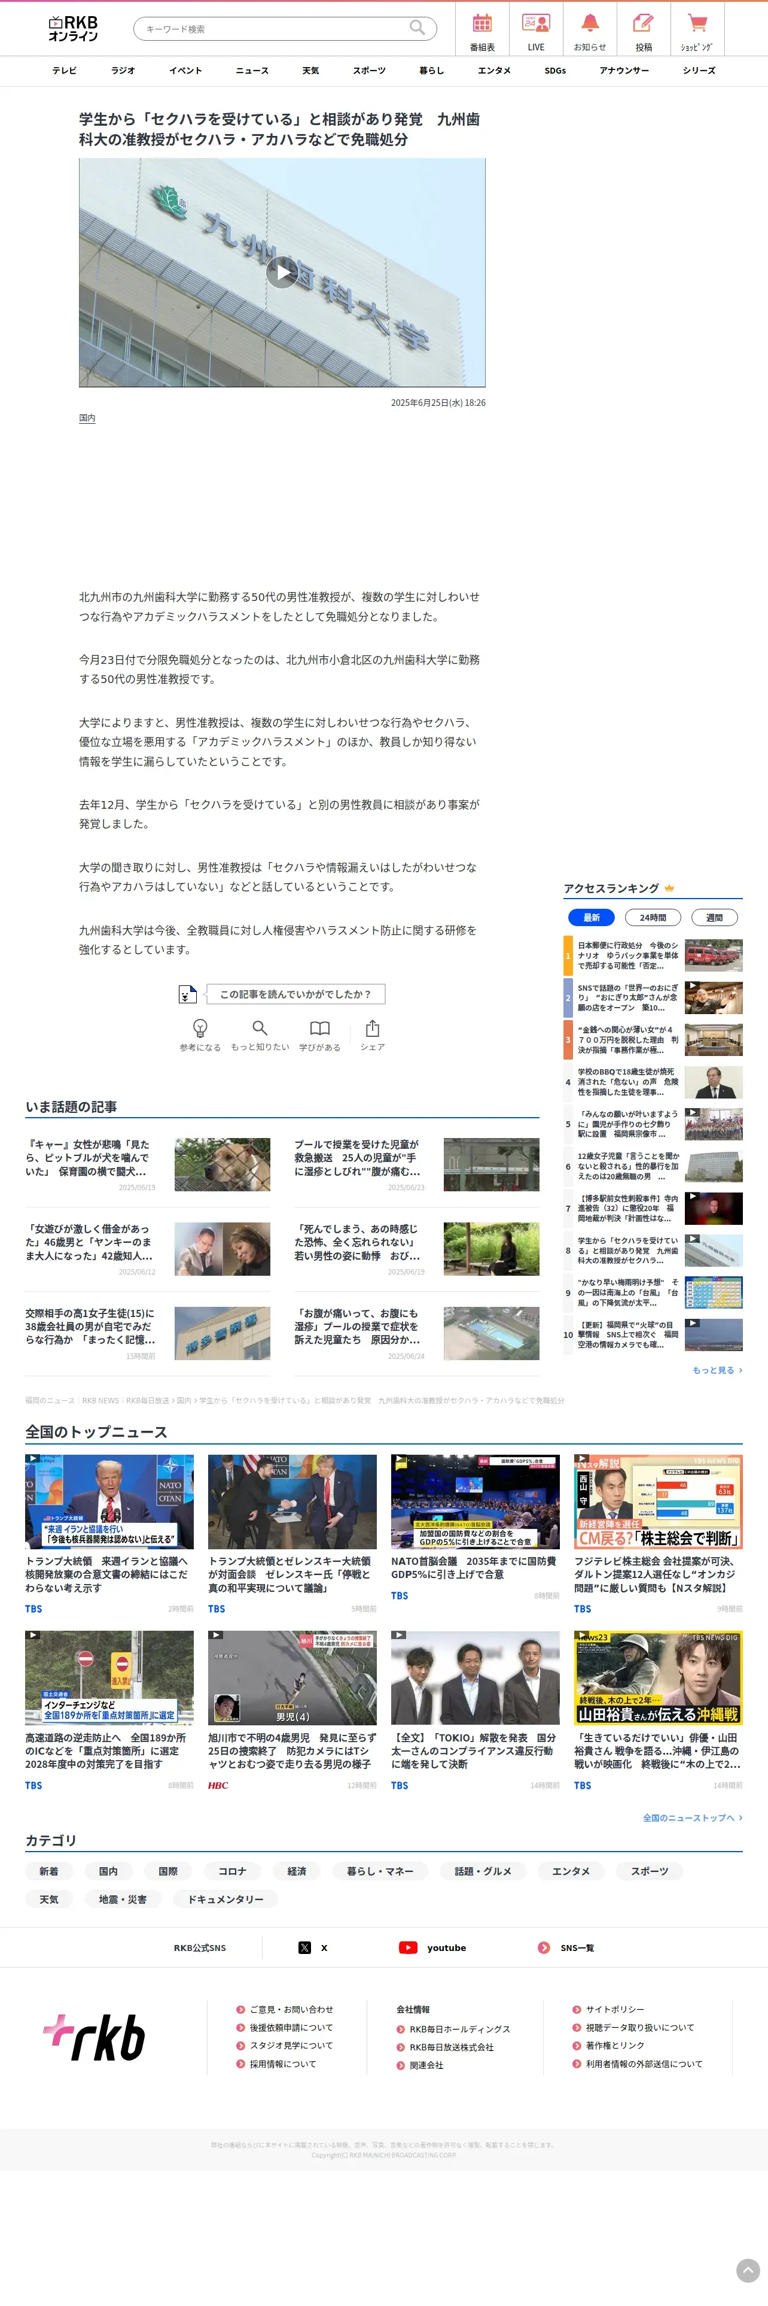Image resolution: width=768 pixels, height=2306 pixels.
Task: Open the シリーズ menu
Action: tap(698, 71)
